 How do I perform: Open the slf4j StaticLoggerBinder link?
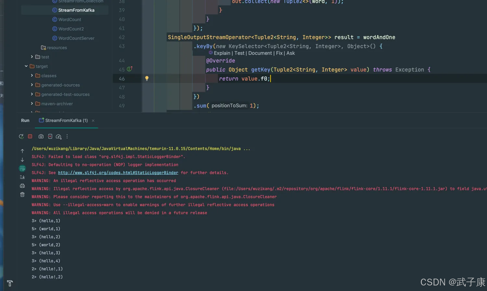pos(118,173)
